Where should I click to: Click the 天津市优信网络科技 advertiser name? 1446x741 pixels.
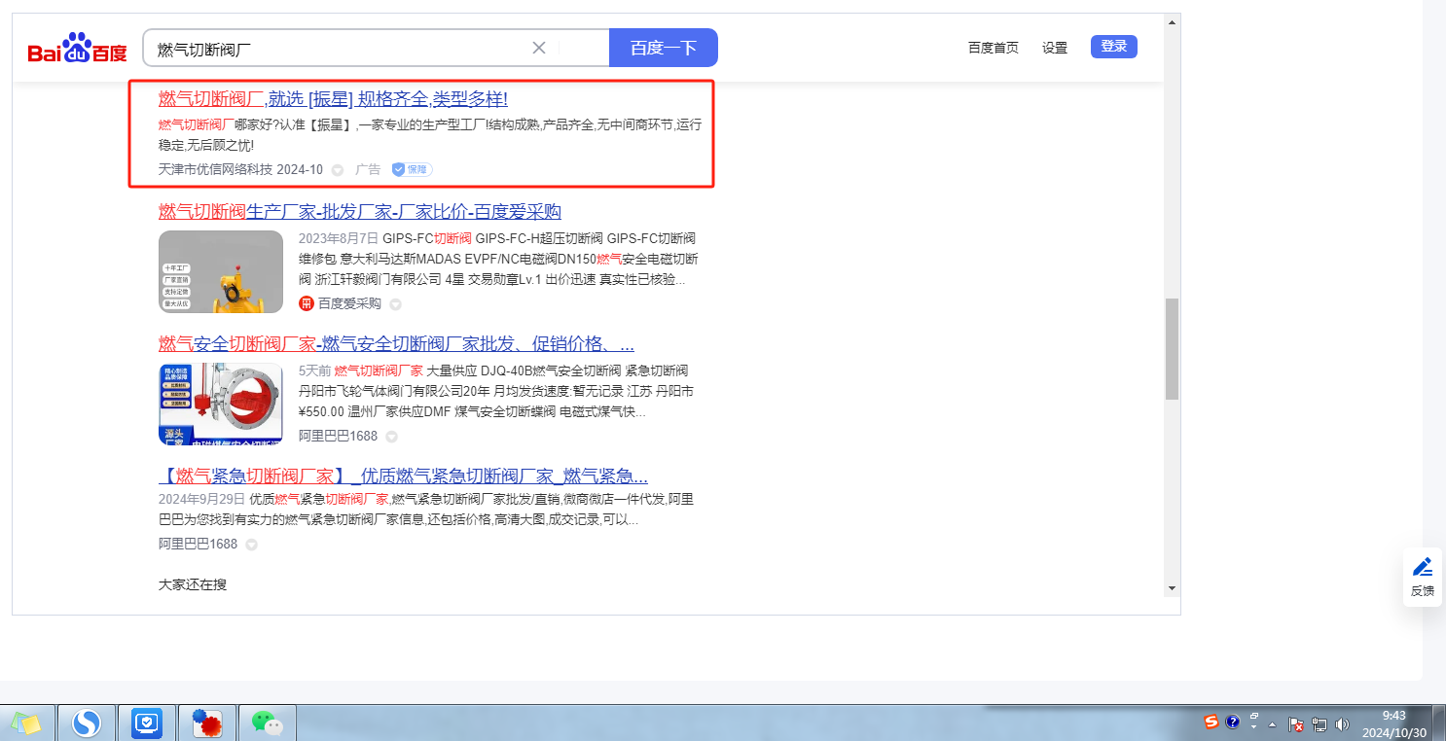(x=216, y=169)
